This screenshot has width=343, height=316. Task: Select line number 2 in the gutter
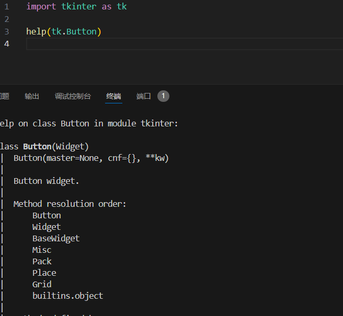tap(7, 19)
